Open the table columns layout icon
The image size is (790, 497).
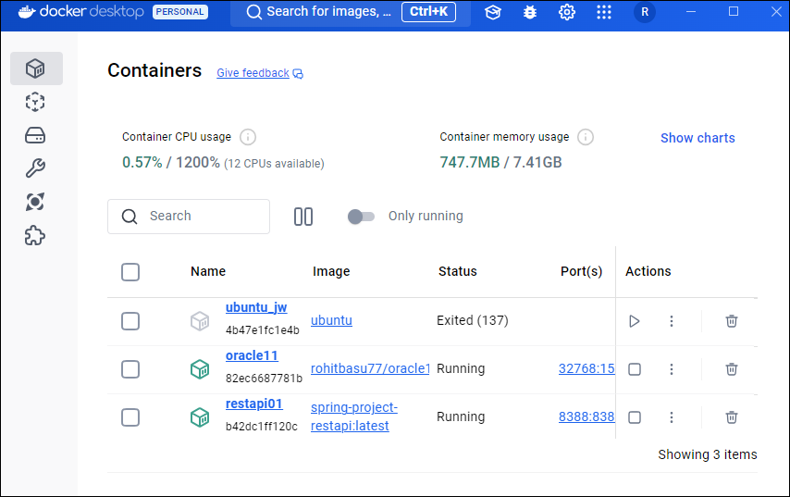303,217
